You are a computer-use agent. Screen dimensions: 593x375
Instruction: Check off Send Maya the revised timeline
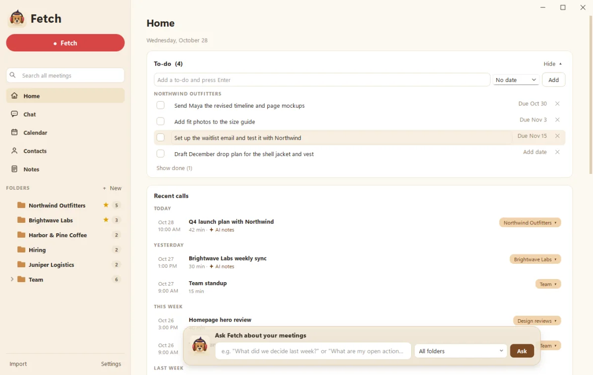click(x=161, y=105)
